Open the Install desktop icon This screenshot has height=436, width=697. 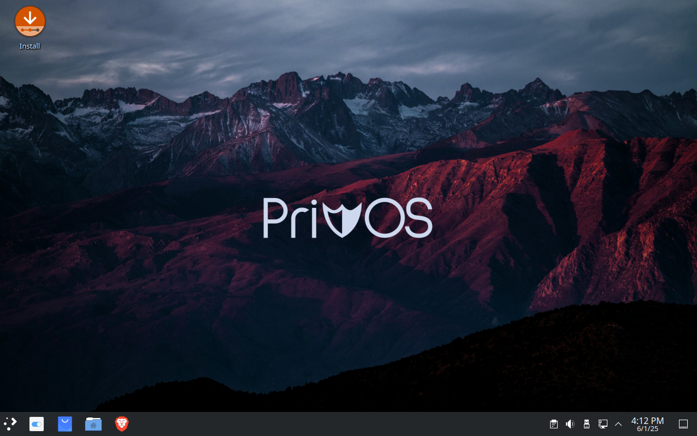[30, 28]
